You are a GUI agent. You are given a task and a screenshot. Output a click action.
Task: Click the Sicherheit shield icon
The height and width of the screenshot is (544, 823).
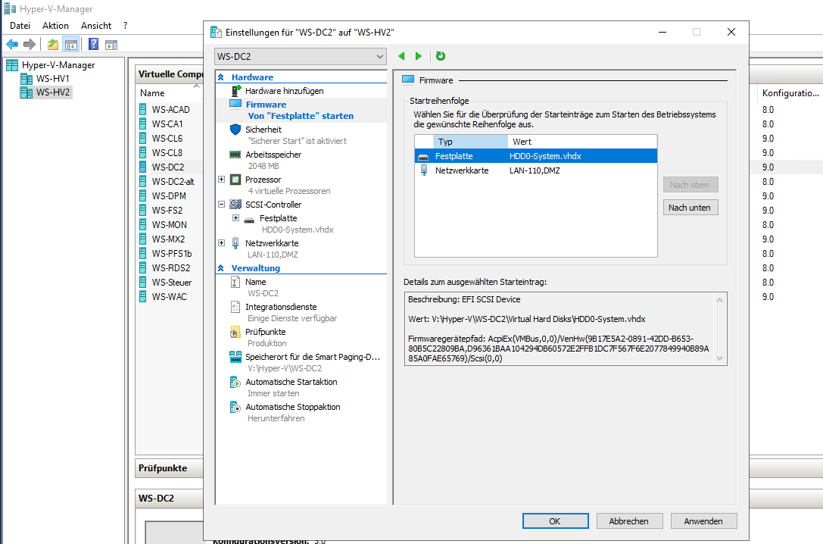point(235,129)
